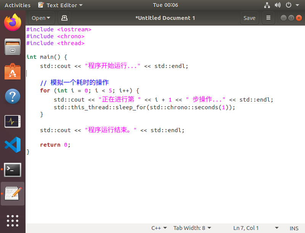Open the Activities overview
305x233 pixels.
[x=18, y=5]
